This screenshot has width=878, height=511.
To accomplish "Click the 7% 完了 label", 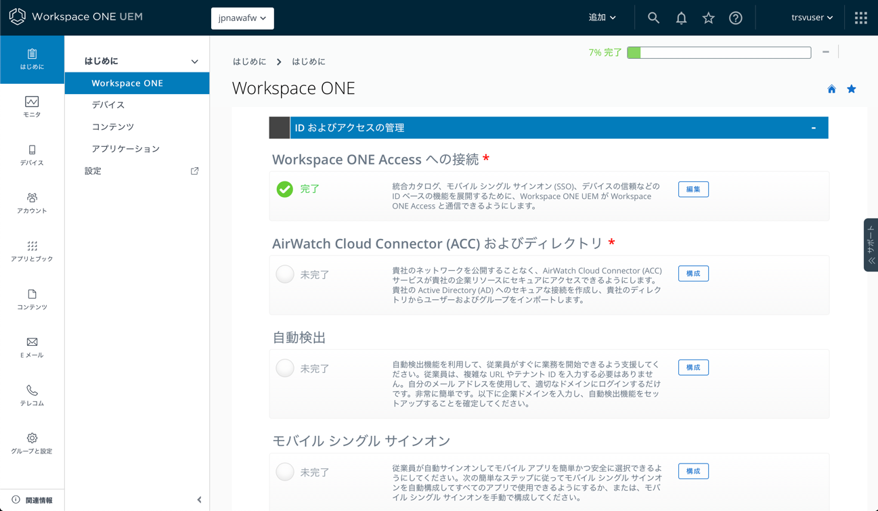I will click(605, 52).
